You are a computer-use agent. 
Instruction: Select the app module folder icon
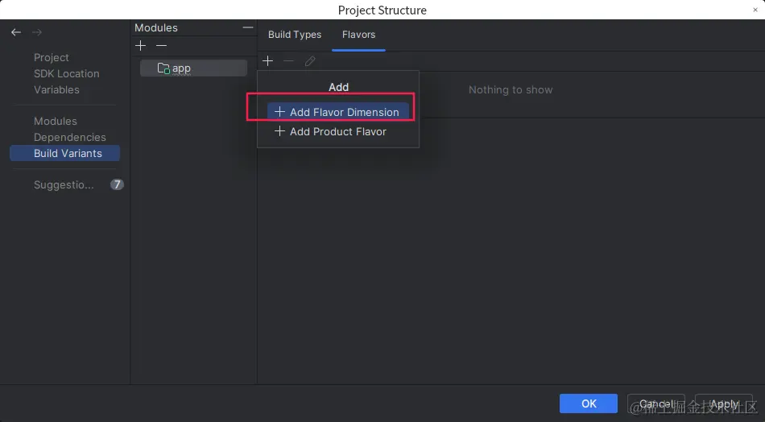point(163,68)
